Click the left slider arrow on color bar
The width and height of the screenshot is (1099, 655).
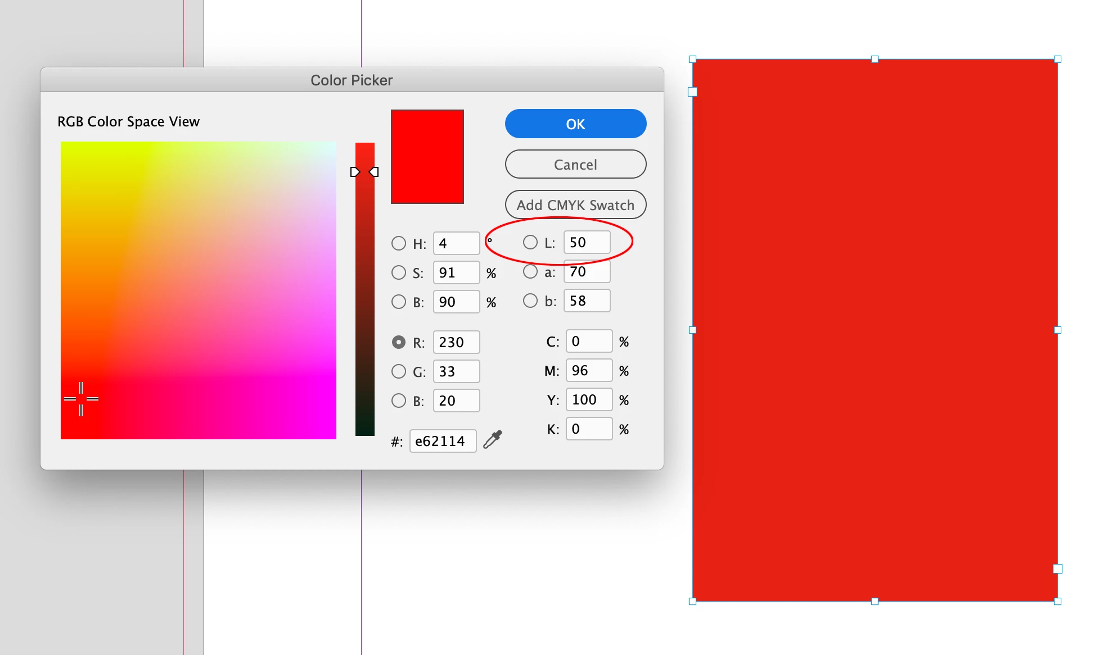(354, 172)
